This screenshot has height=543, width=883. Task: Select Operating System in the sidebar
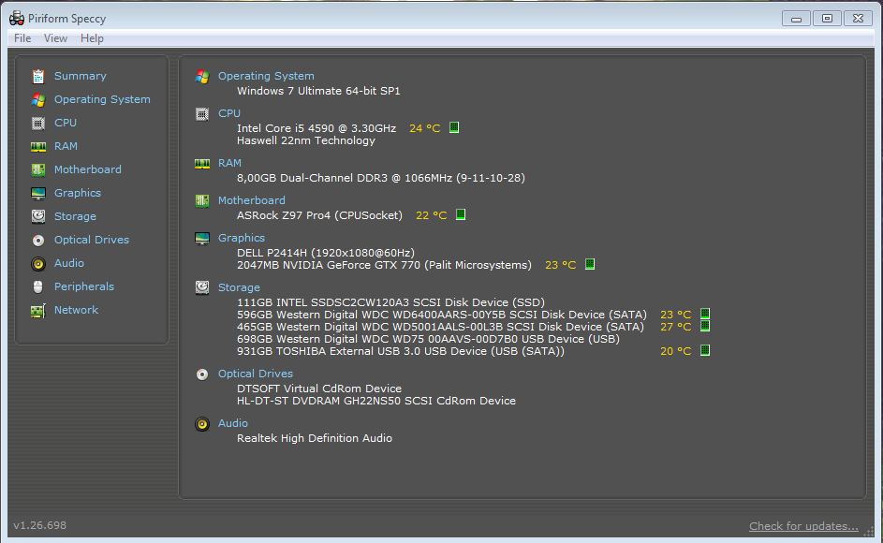pyautogui.click(x=102, y=99)
